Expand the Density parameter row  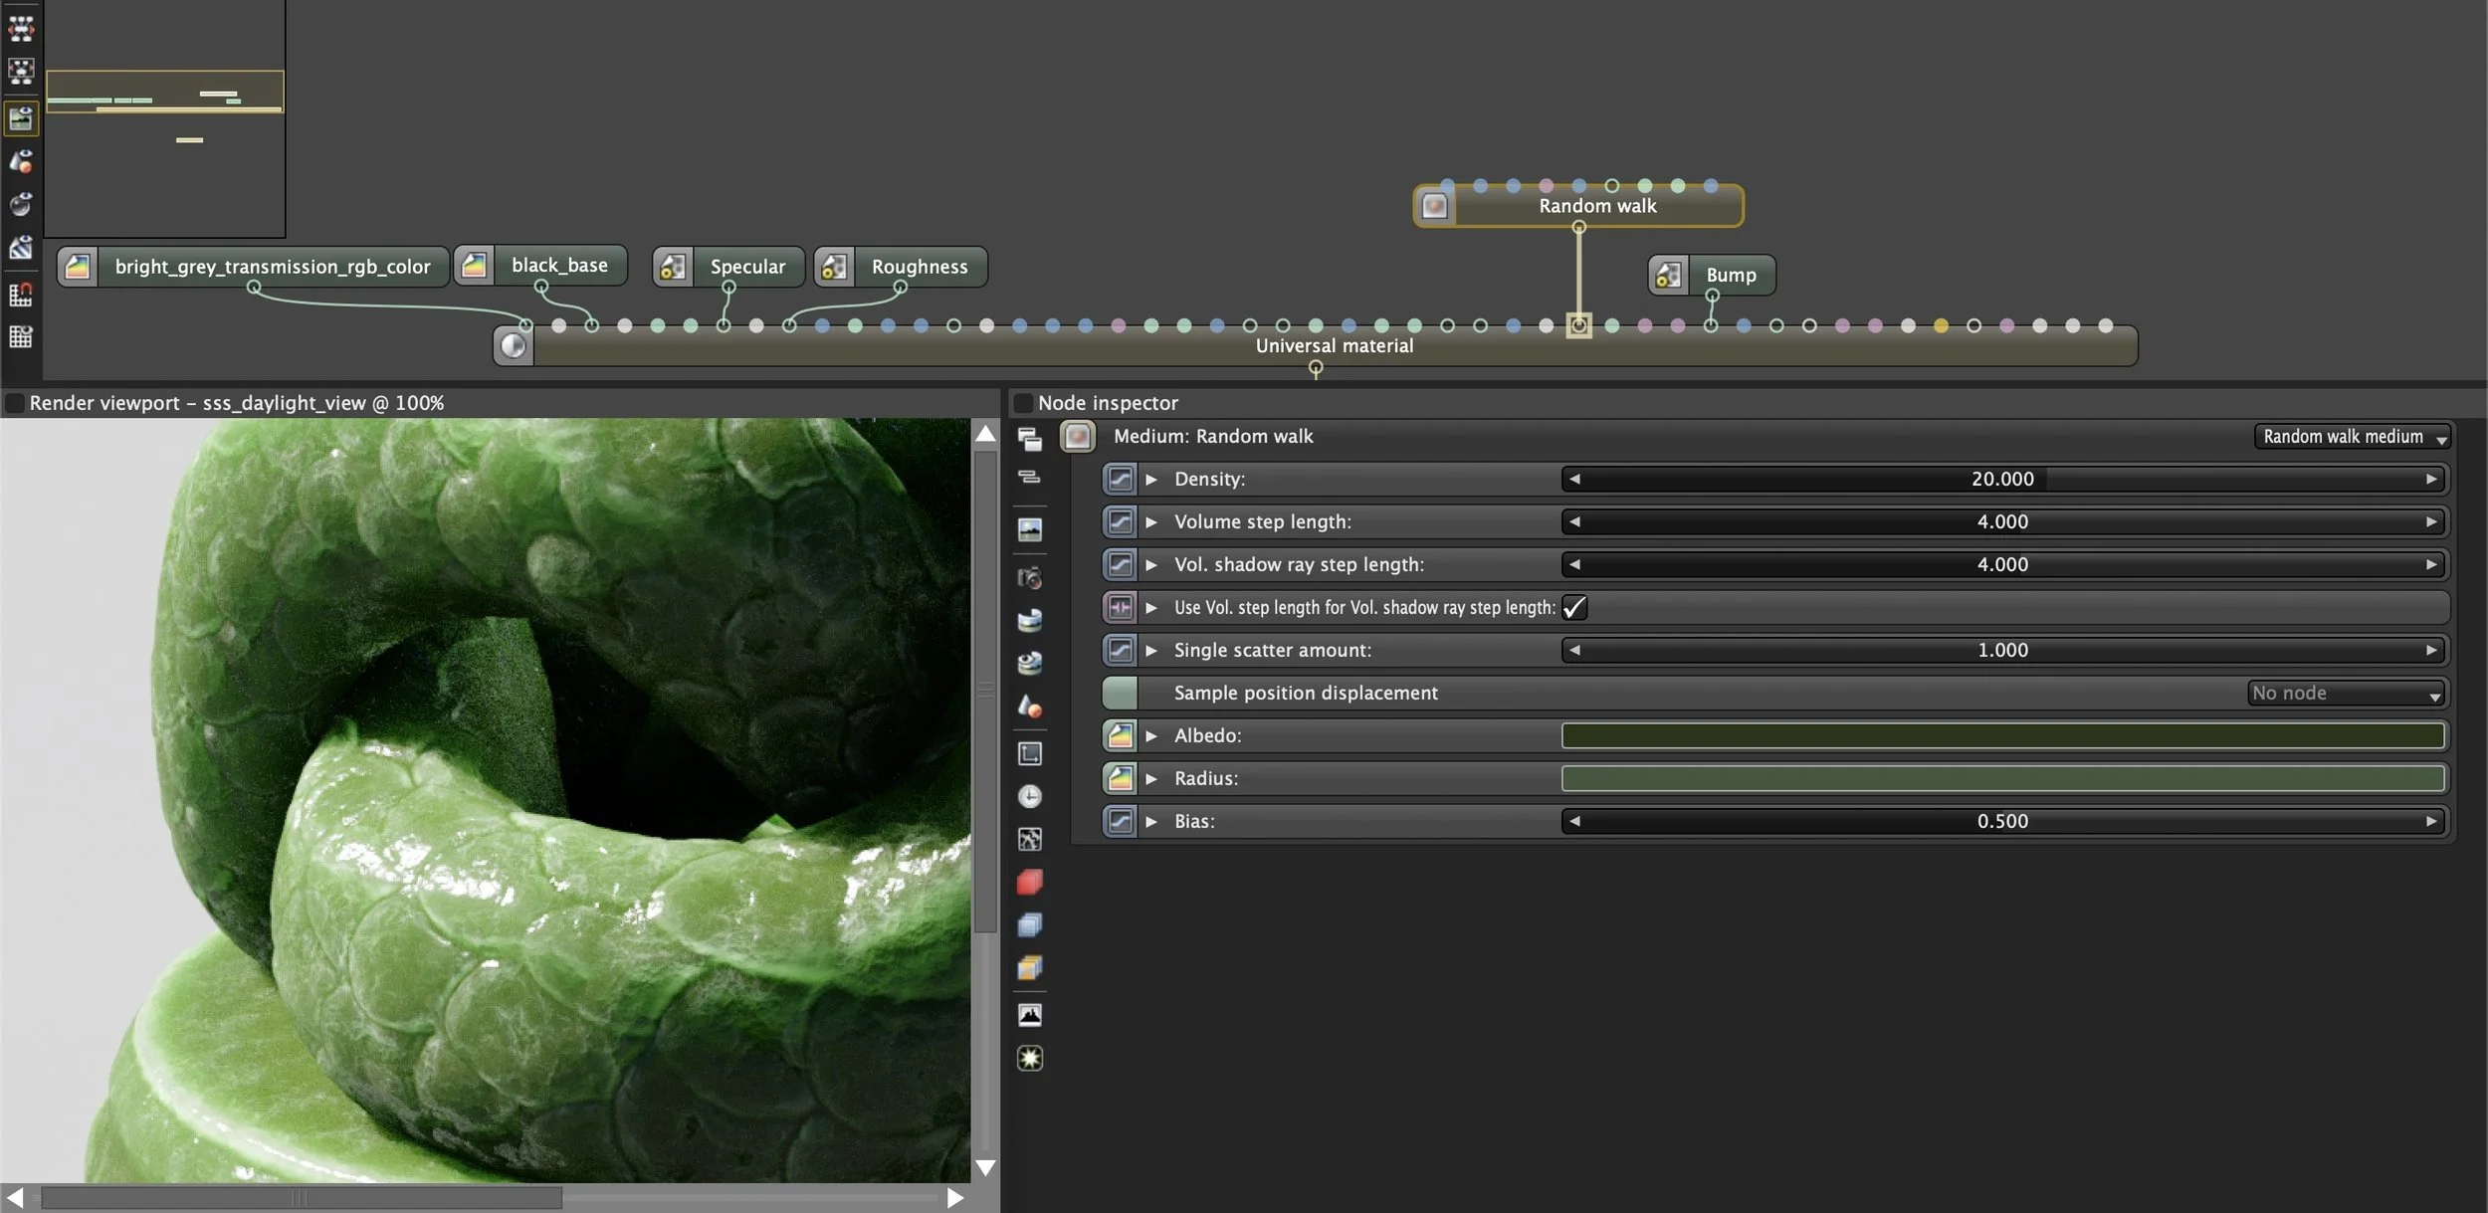[1151, 480]
